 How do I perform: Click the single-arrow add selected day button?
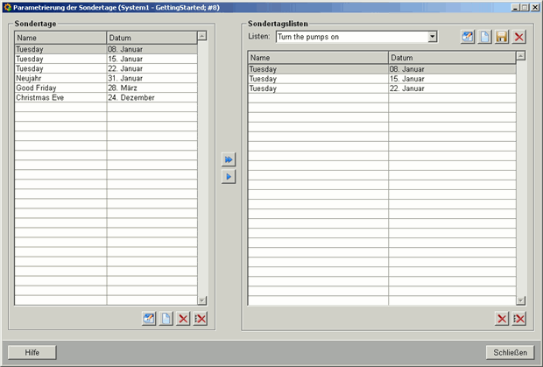click(228, 177)
